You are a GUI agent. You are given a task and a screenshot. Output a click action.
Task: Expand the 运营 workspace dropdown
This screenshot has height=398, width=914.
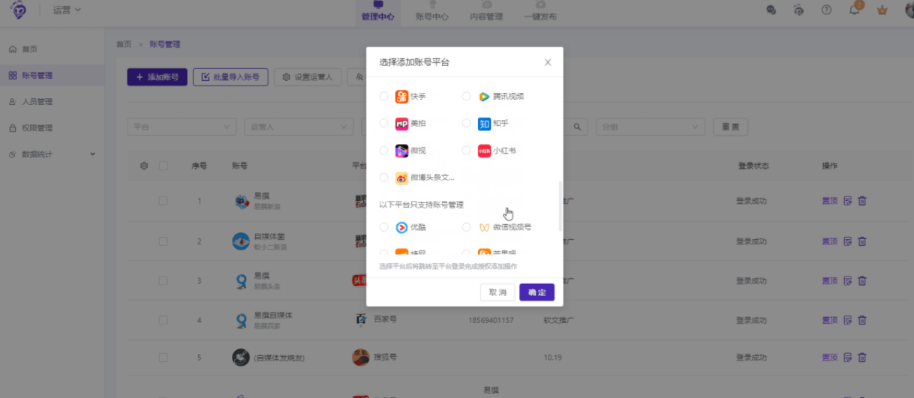[67, 10]
